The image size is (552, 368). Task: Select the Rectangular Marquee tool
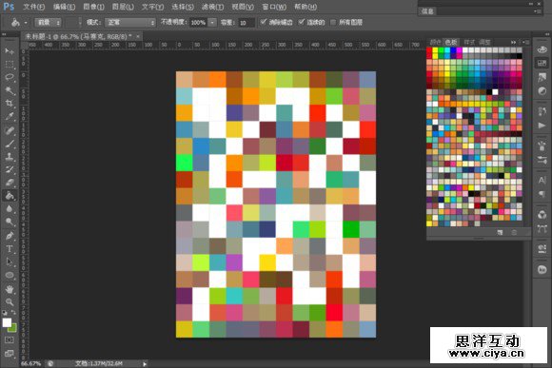pyautogui.click(x=10, y=64)
